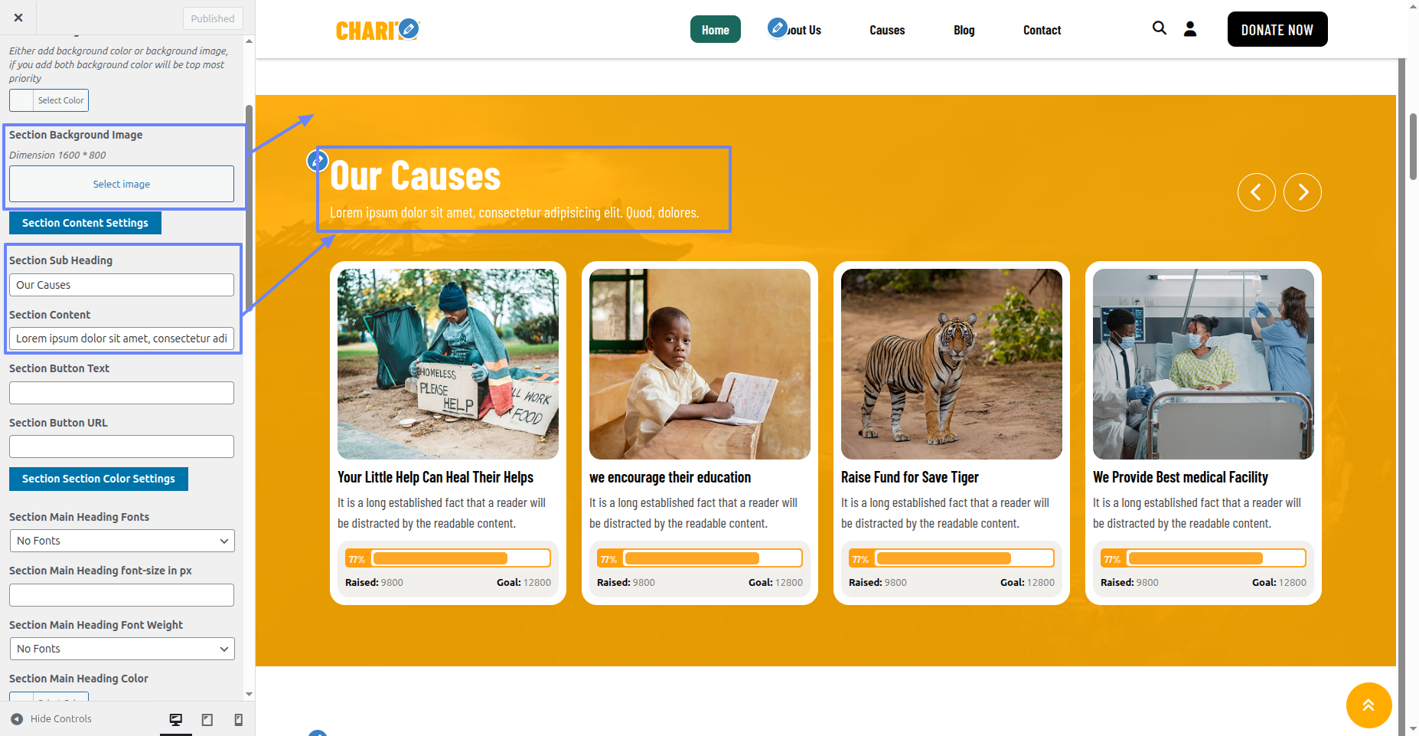Click Select image for section background
The height and width of the screenshot is (736, 1419).
click(x=122, y=184)
